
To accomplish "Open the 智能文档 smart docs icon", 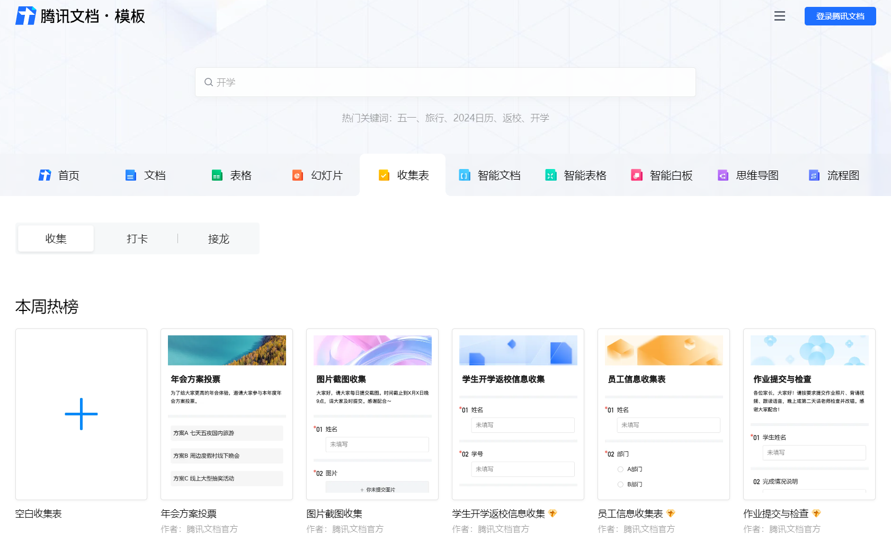I will [465, 175].
